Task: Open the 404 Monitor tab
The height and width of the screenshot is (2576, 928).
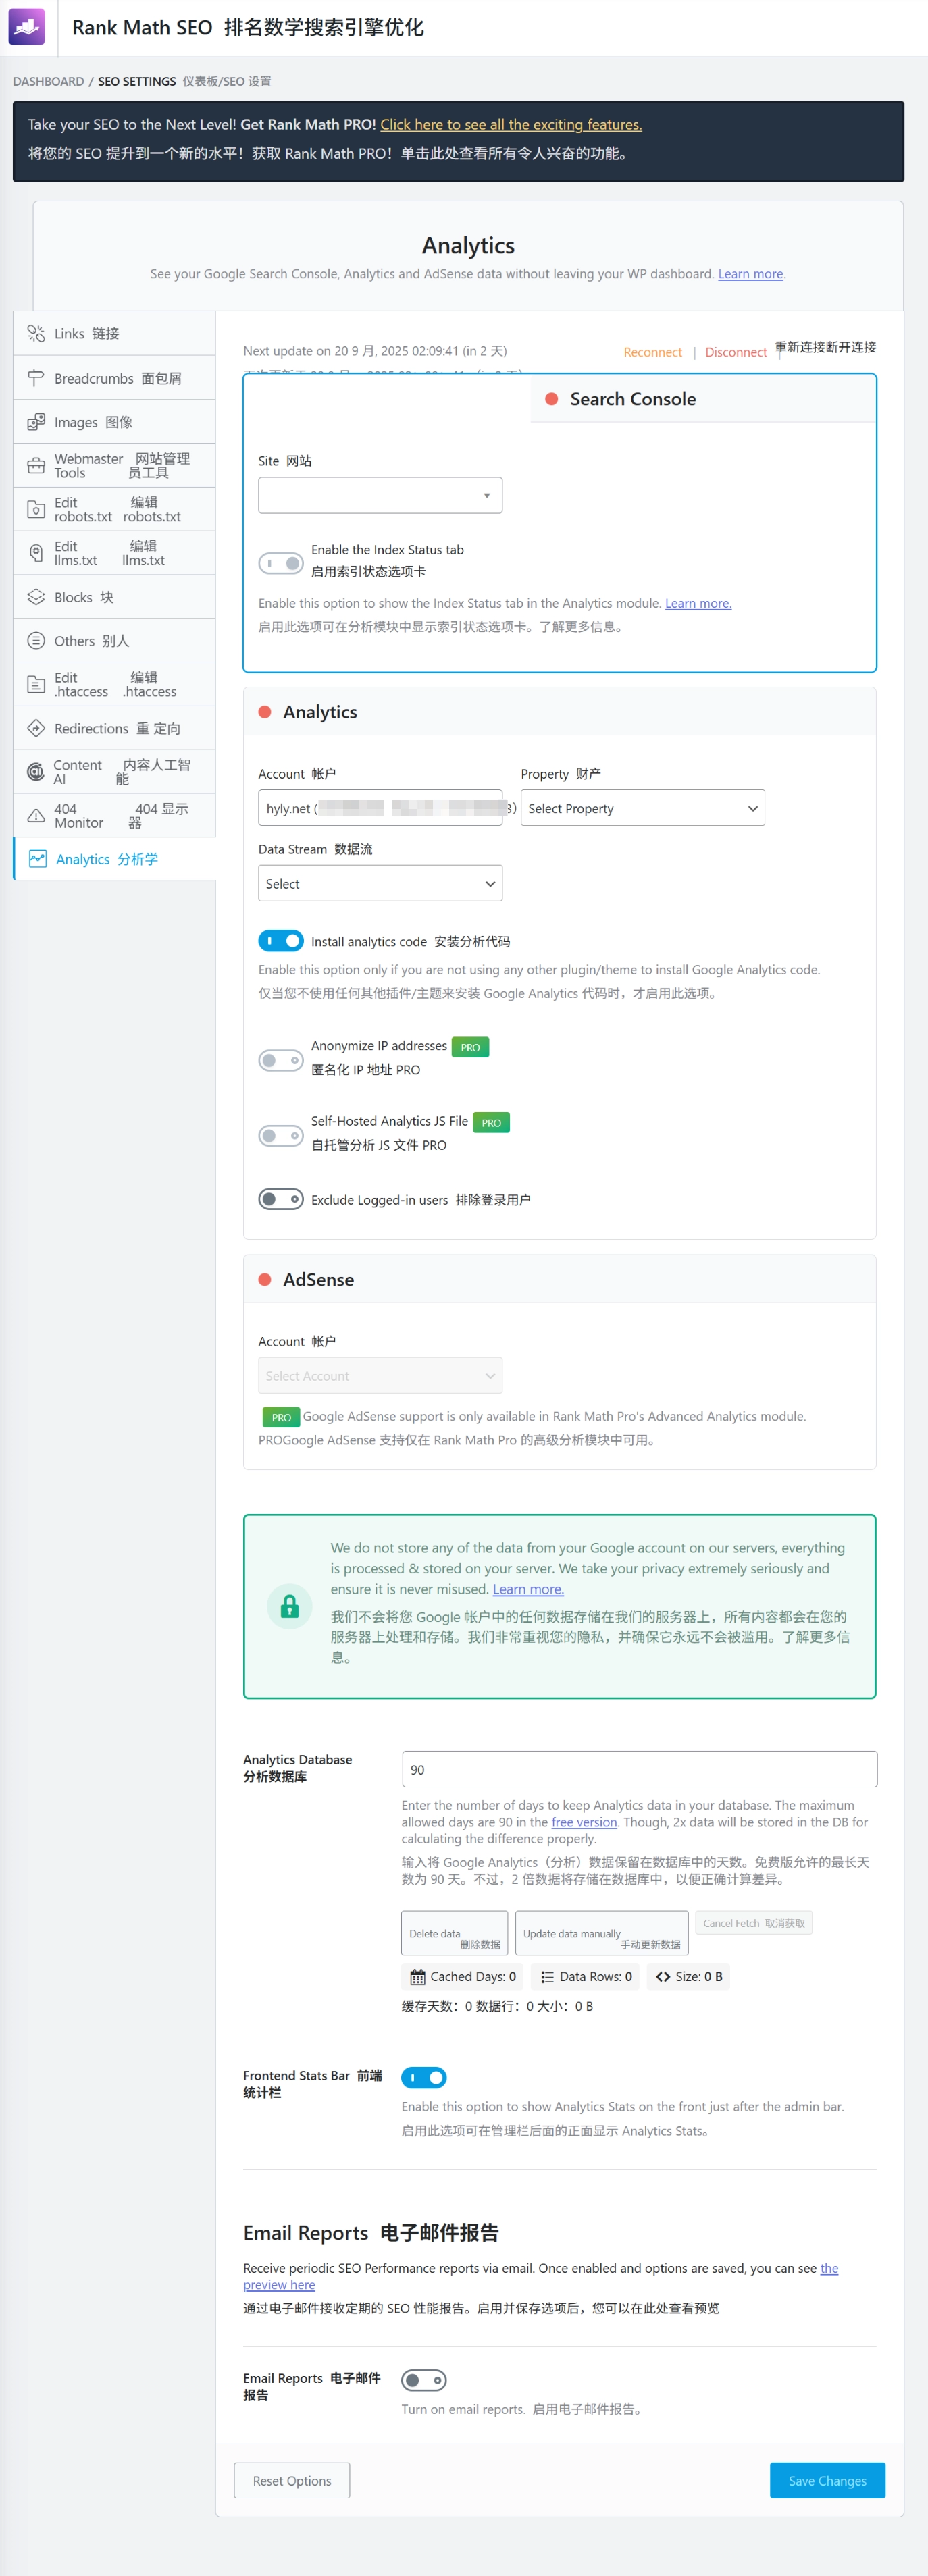Action: pos(114,815)
